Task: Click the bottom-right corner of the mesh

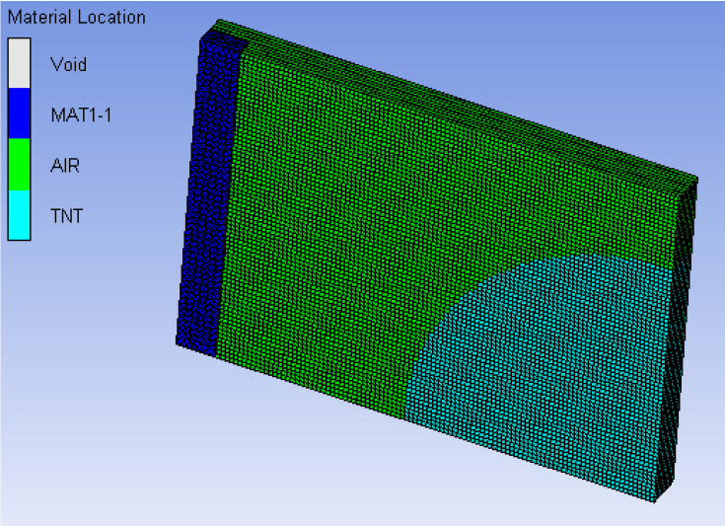Action: (657, 499)
